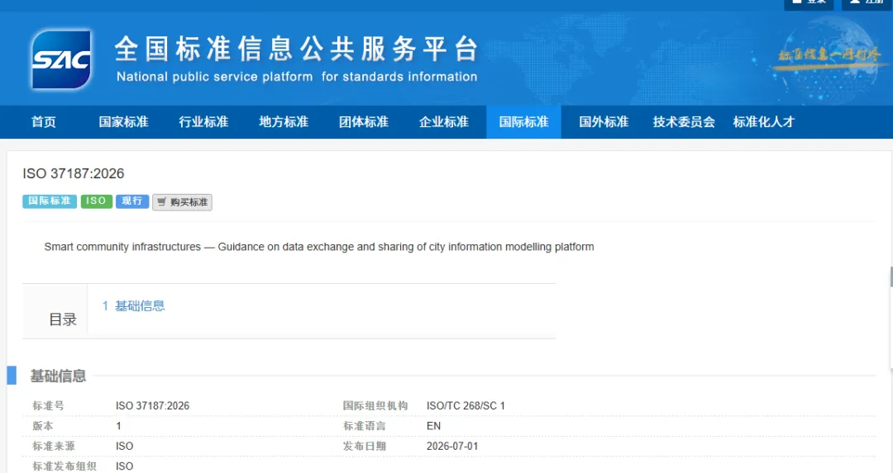Click the platform title 全国标准信息公共服务平台
This screenshot has width=893, height=473.
pyautogui.click(x=295, y=49)
